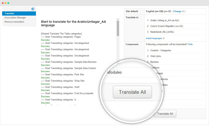
Task: Click the Translate to label
Action: 132,17
